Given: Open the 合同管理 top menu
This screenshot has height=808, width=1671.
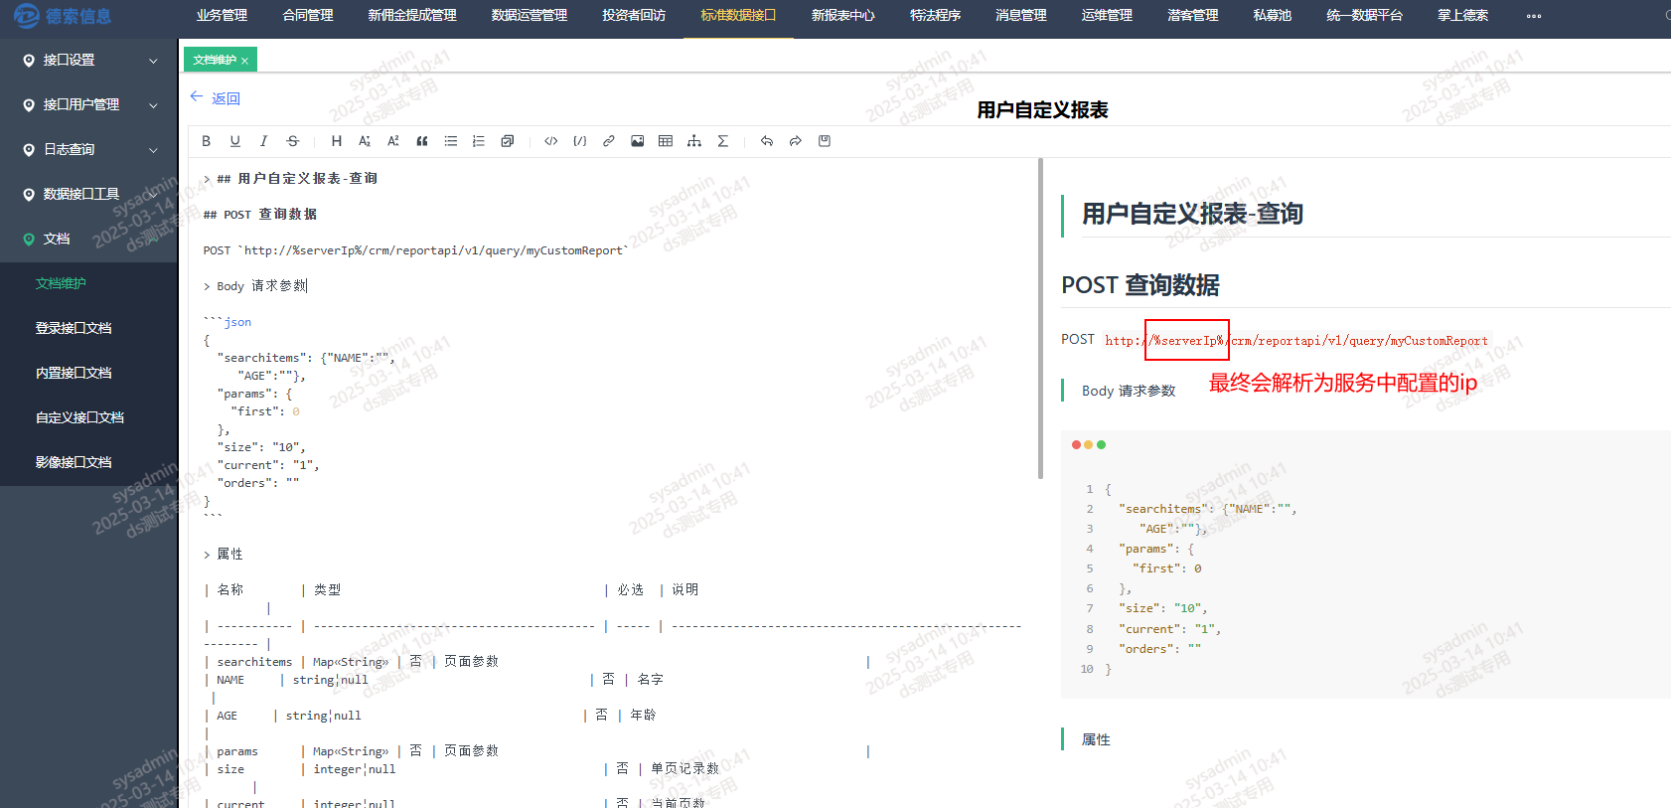Looking at the screenshot, I should (308, 16).
